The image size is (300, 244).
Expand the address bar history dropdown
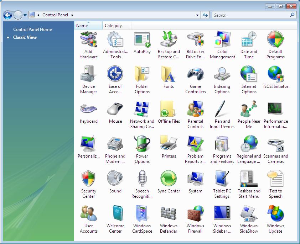197,15
